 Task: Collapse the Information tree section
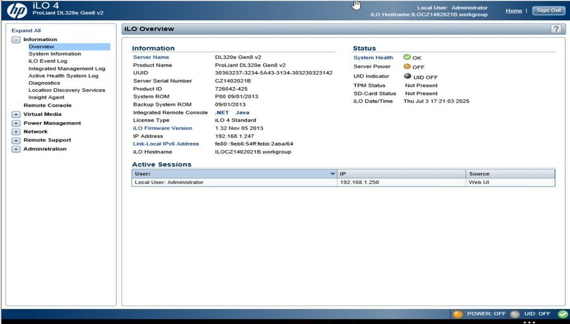click(x=16, y=40)
